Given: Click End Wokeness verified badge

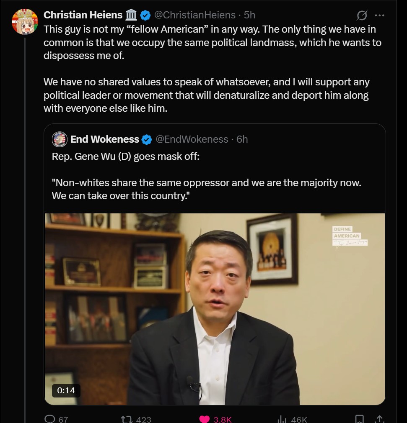Looking at the screenshot, I should point(147,139).
